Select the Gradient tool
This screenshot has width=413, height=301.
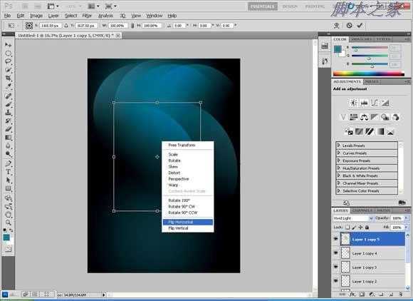[x=8, y=138]
